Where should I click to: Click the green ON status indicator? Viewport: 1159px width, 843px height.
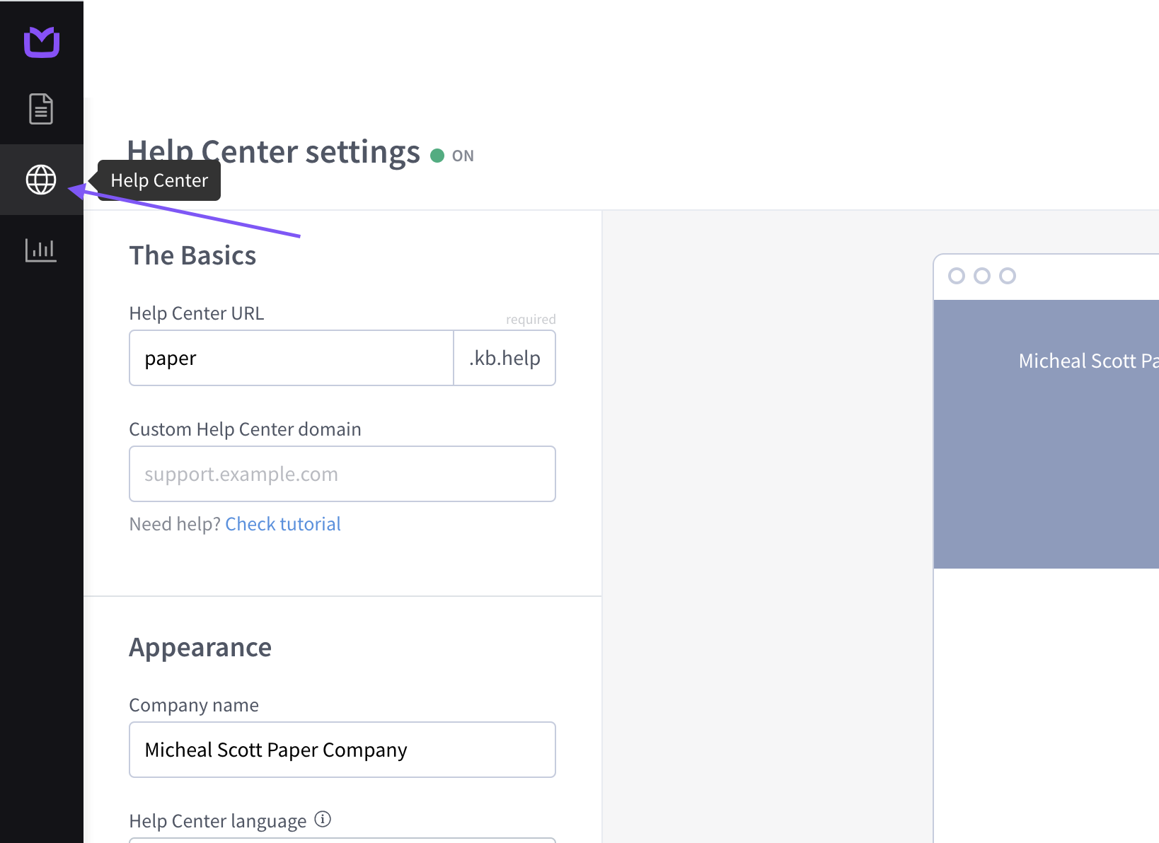[452, 156]
